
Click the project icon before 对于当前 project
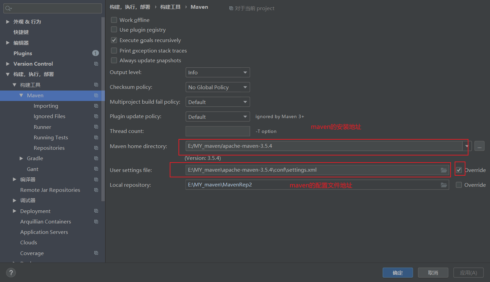(231, 8)
